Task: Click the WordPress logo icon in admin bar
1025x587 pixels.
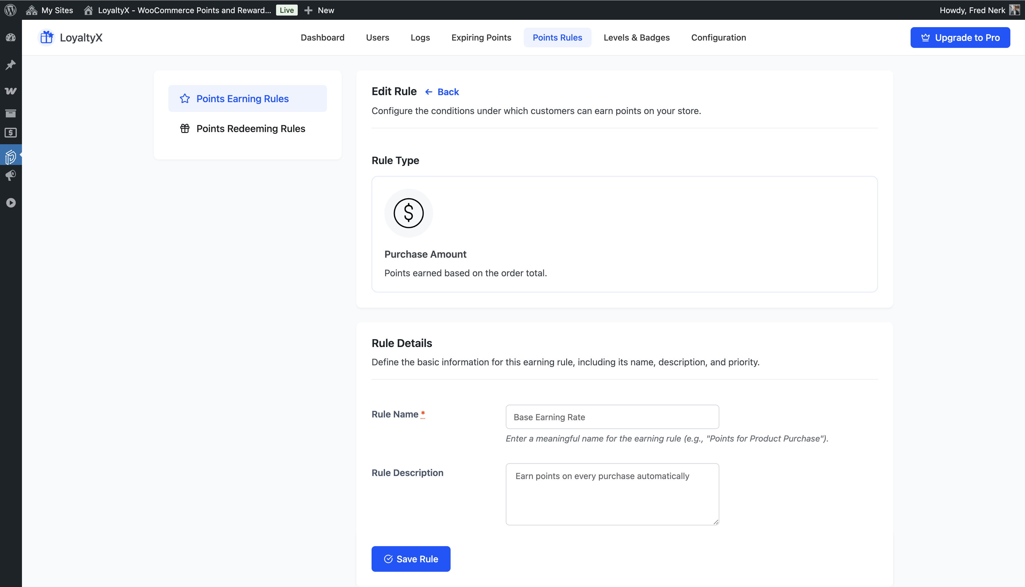Action: click(10, 10)
